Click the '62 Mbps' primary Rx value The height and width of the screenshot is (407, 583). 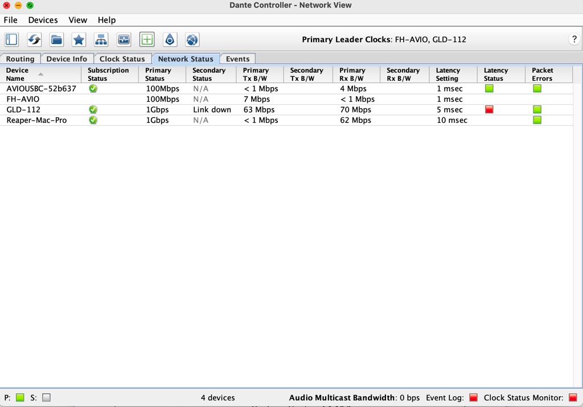click(355, 120)
